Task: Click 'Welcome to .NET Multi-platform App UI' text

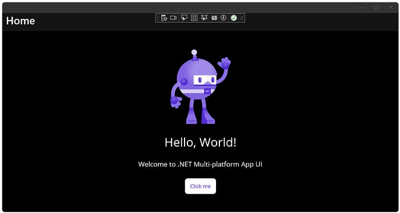Action: 200,164
